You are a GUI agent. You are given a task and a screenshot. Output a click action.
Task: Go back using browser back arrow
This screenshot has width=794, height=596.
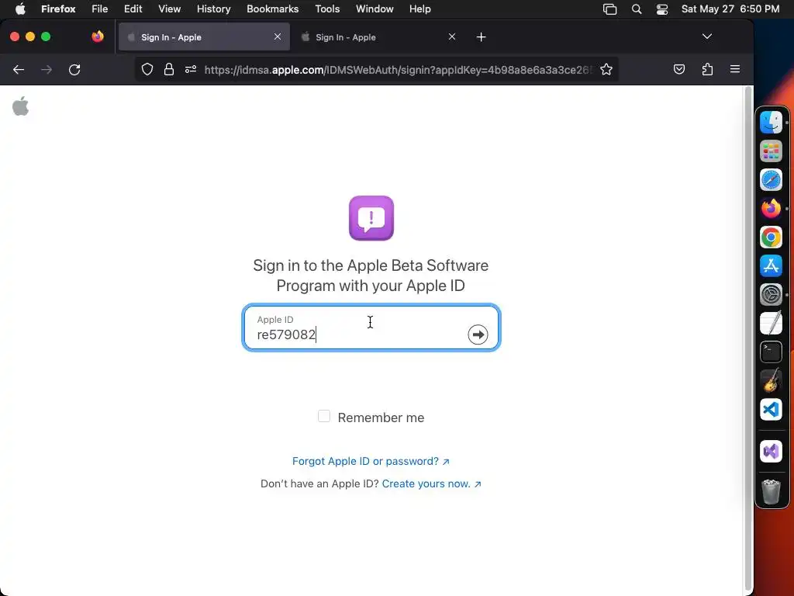(x=19, y=69)
